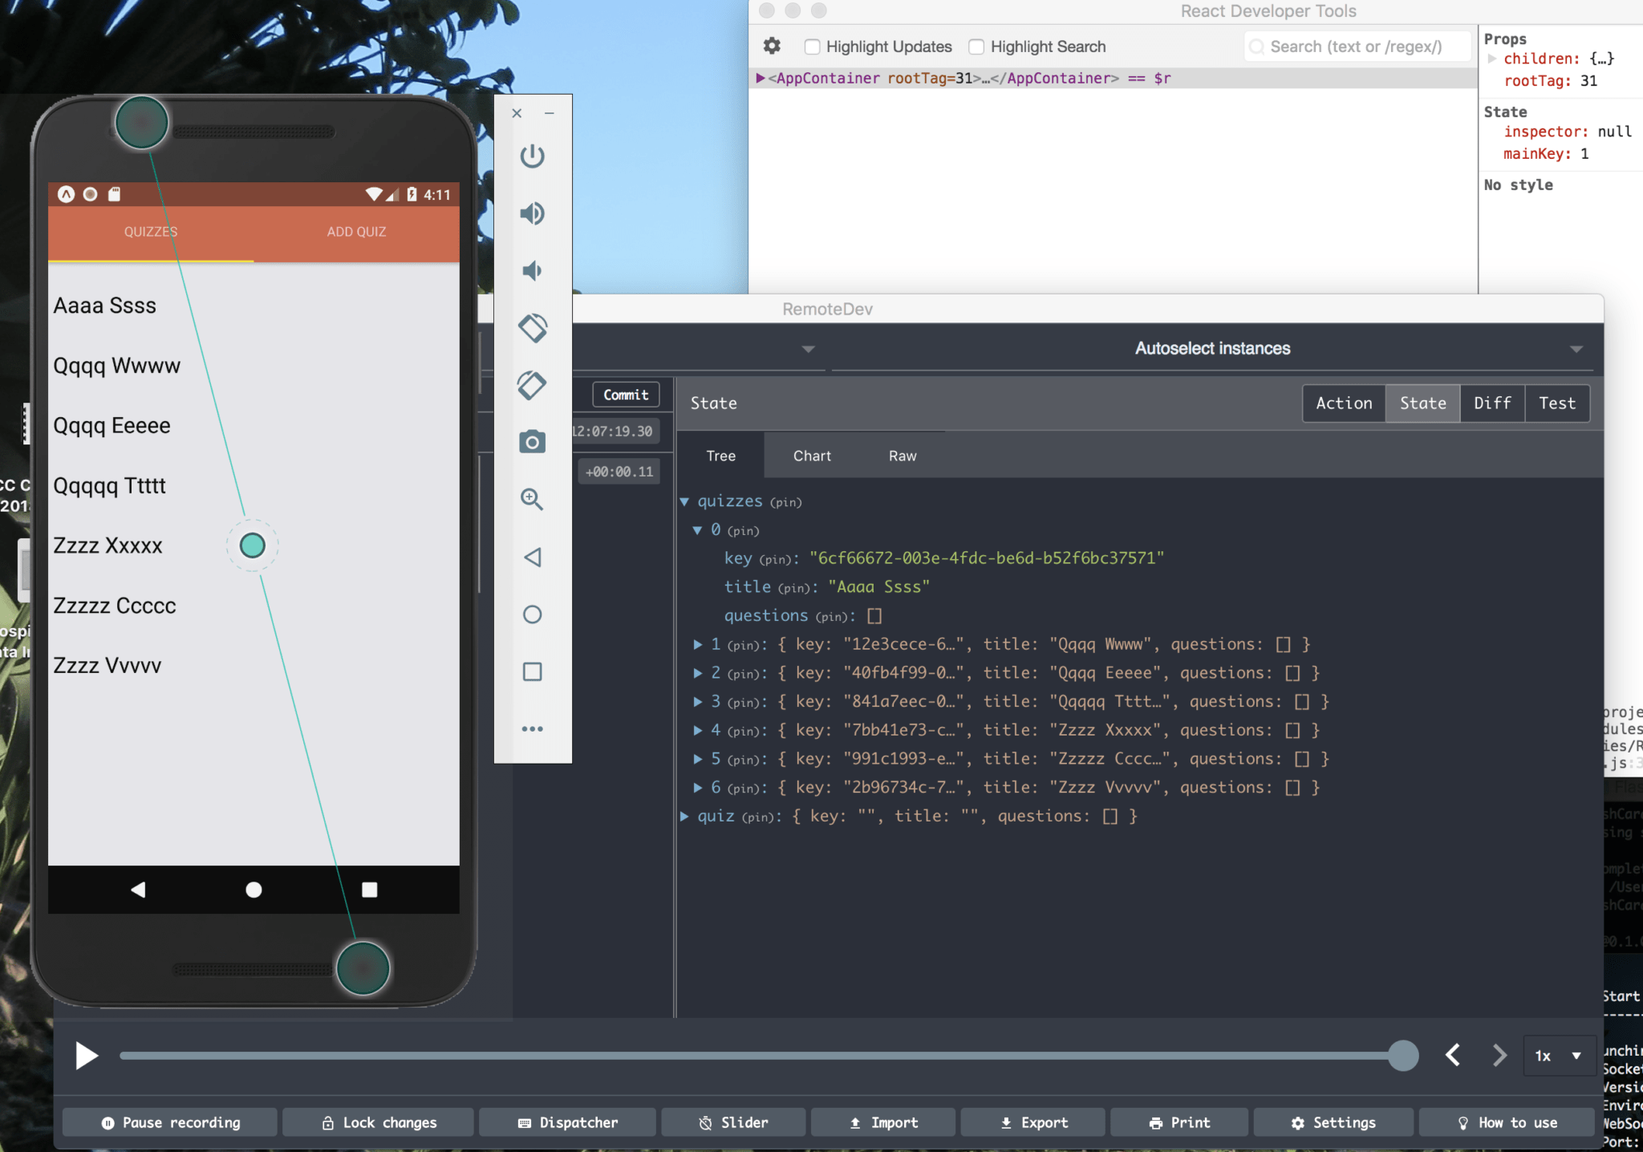Click the Export button

(x=1033, y=1122)
